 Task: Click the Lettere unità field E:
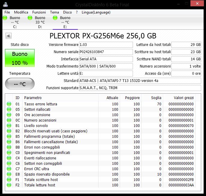pyautogui.click(x=106, y=74)
